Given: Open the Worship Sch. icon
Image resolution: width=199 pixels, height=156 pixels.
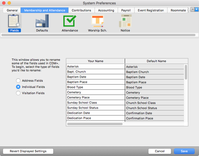Looking at the screenshot, I should coord(97,22).
